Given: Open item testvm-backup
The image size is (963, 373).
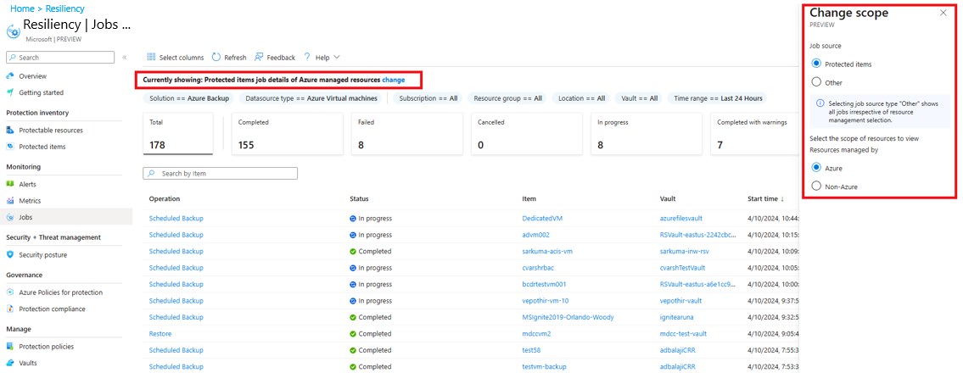Looking at the screenshot, I should [545, 367].
